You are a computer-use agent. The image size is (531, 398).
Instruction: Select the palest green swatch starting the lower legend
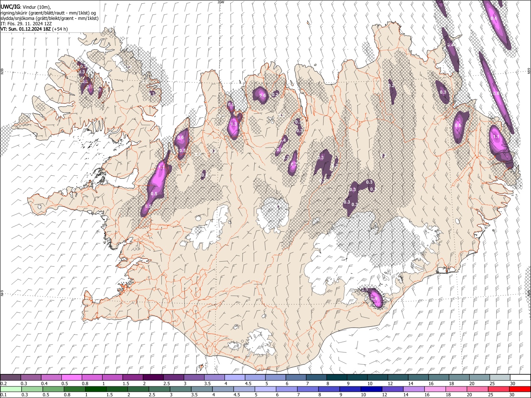click(10, 389)
